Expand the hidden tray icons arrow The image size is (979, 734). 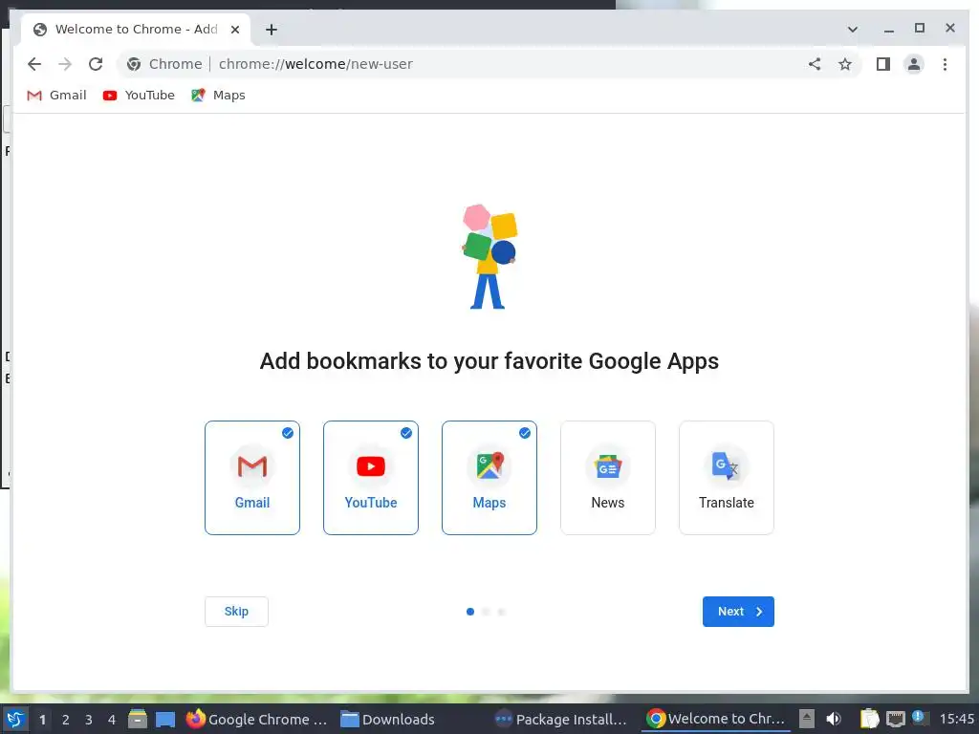click(x=807, y=719)
